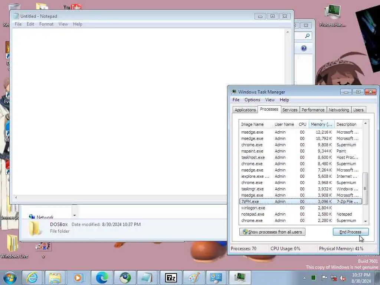This screenshot has height=285, width=380.
Task: Open the YouTube desktop shortcut
Action: 72,7
